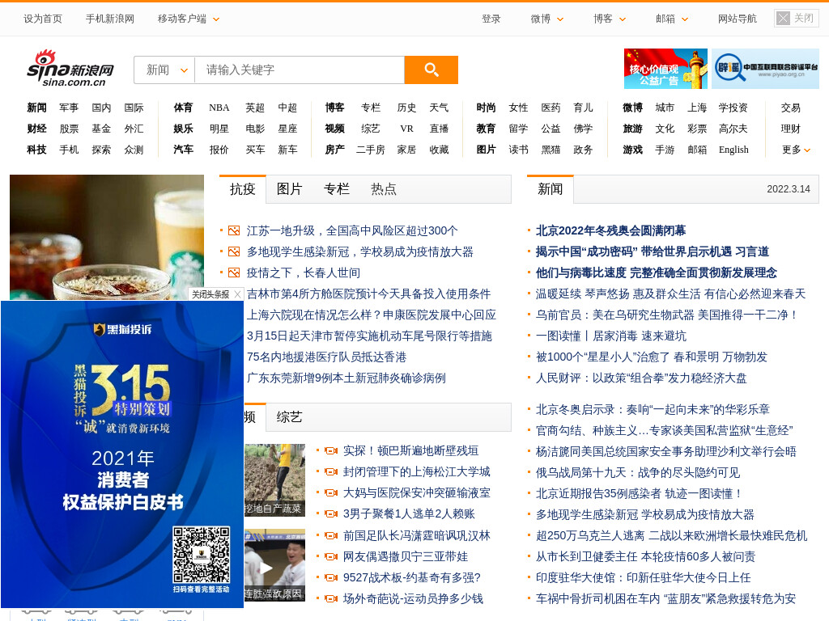Open the Sina logo homepage link

click(70, 68)
